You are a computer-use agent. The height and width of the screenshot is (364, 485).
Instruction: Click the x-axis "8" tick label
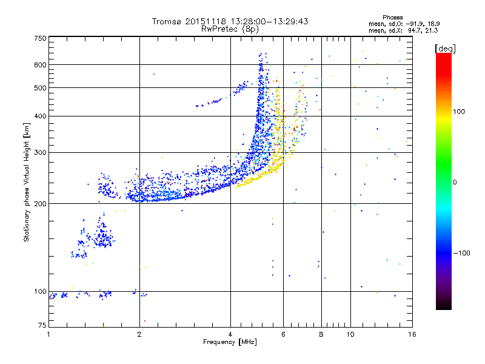[x=321, y=334]
